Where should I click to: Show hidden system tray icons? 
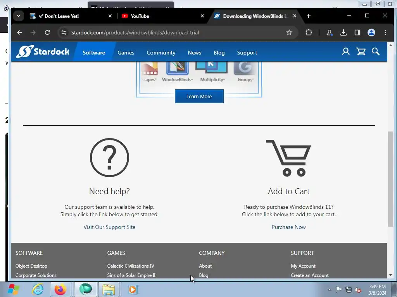point(330,290)
